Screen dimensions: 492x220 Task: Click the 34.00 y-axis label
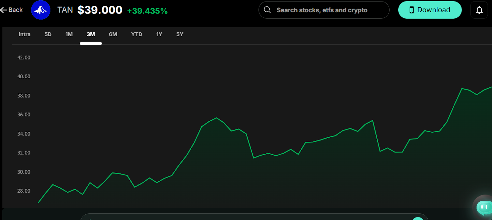click(x=24, y=134)
